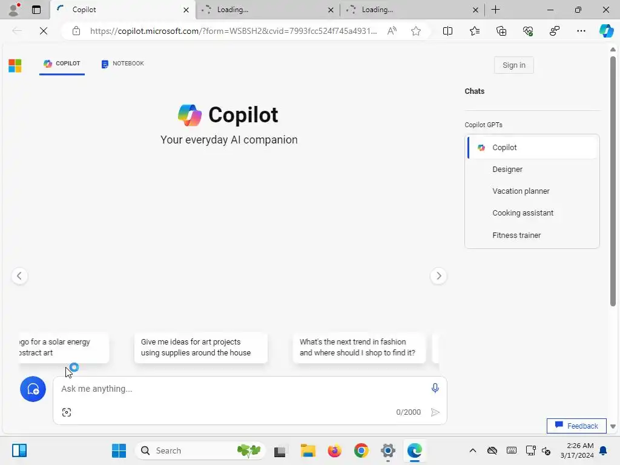Open Widgets panel in taskbar
The height and width of the screenshot is (465, 620).
19,450
